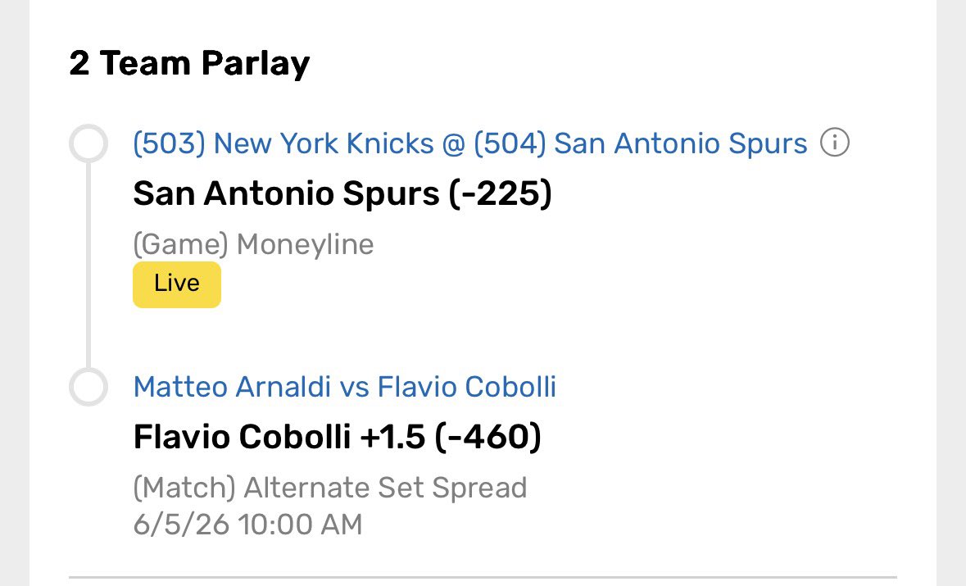The width and height of the screenshot is (966, 586).
Task: Click the vertical line connecting parlay legs
Action: tap(88, 265)
